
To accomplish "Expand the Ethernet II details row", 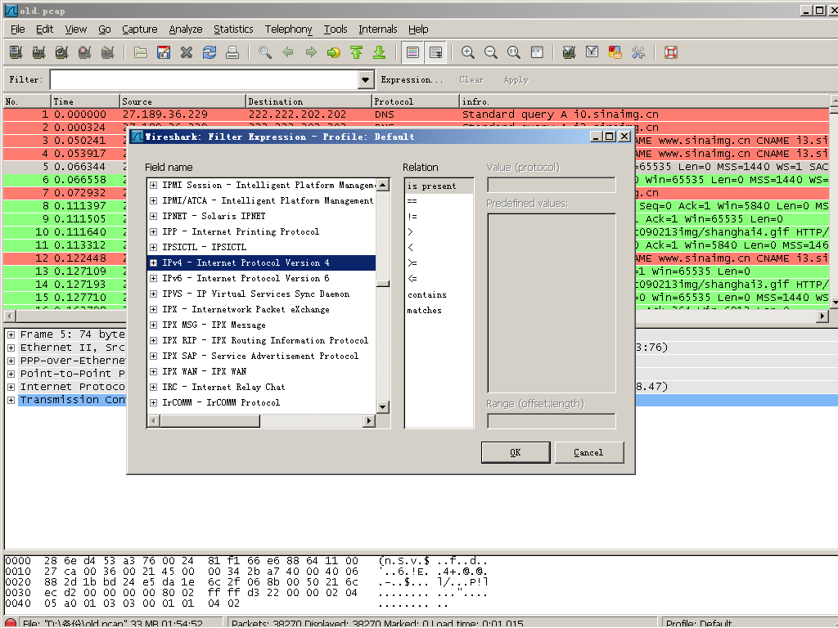I will coord(11,348).
